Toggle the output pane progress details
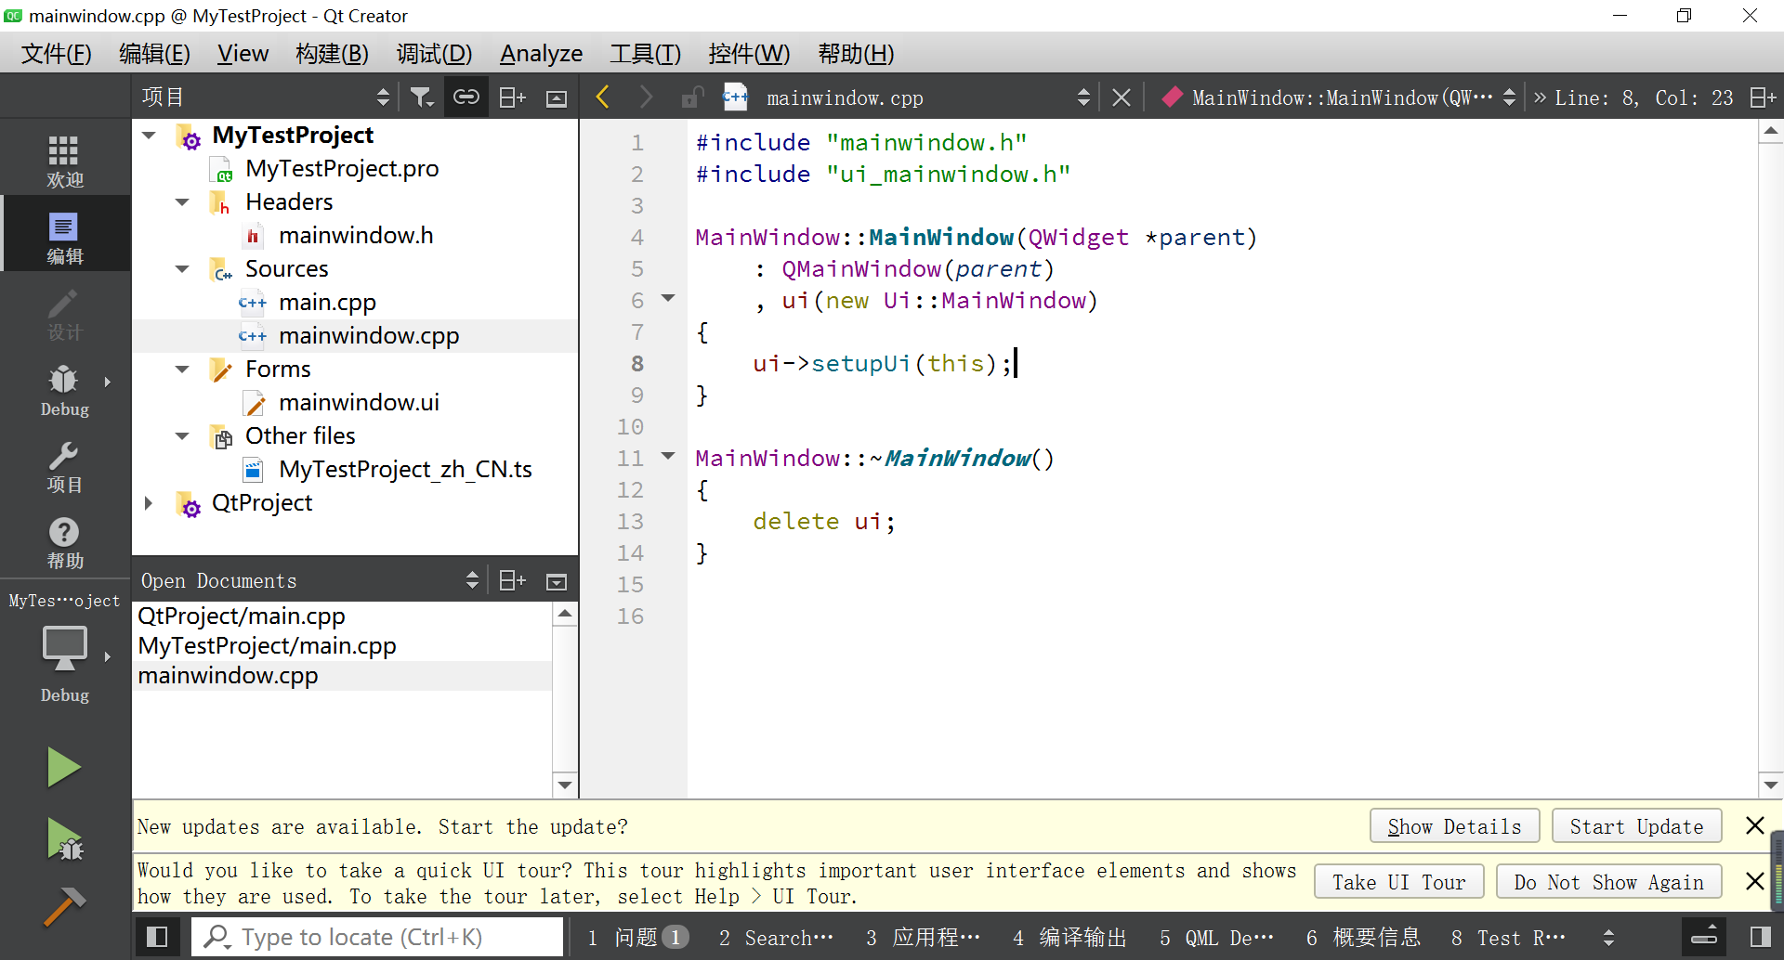1784x960 pixels. (1704, 936)
